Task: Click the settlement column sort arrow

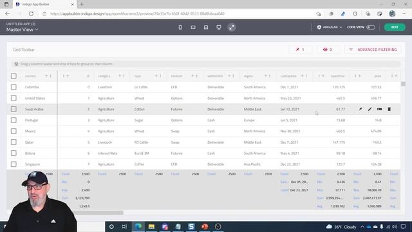Action: tap(229, 76)
